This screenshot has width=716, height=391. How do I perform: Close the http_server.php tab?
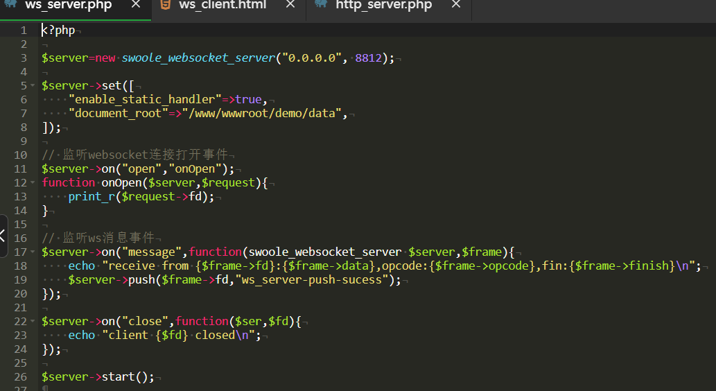click(x=455, y=5)
